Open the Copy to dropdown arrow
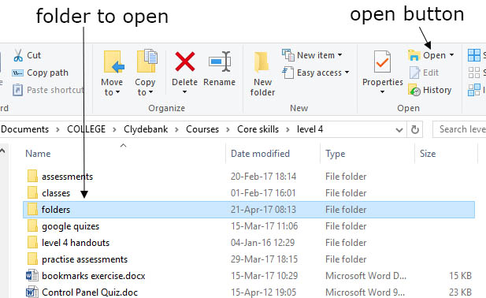Image resolution: width=486 pixels, height=298 pixels. (x=151, y=92)
